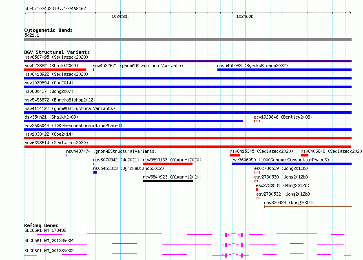Select the Cytogenetic Bands track title
The image size is (363, 260).
pyautogui.click(x=49, y=30)
